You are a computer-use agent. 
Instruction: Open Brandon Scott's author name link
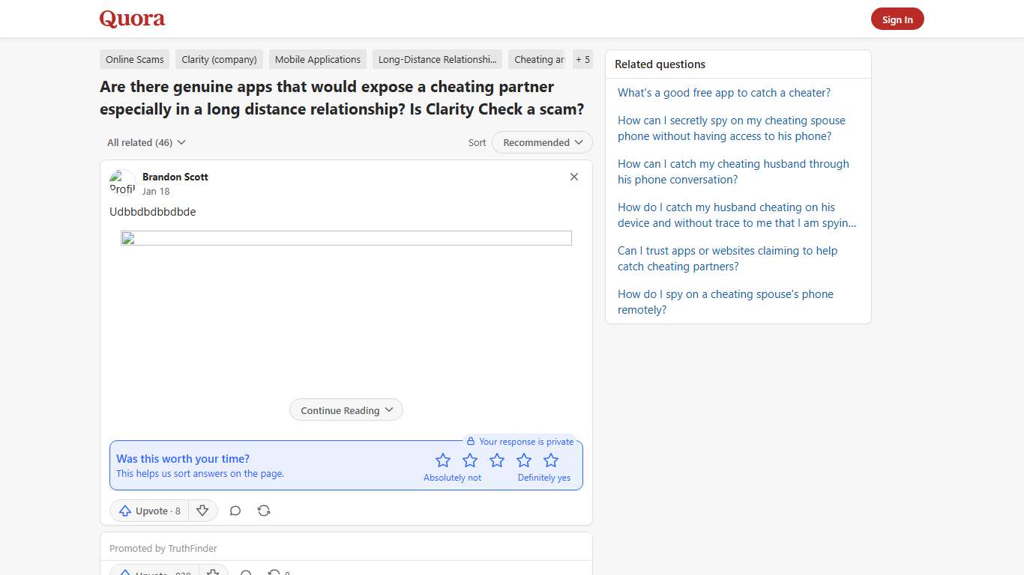tap(175, 177)
